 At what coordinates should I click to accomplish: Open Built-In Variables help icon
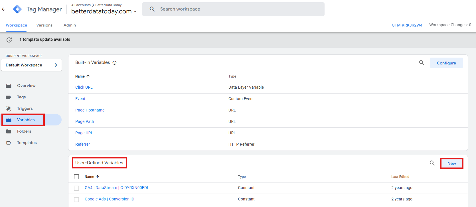click(x=114, y=63)
